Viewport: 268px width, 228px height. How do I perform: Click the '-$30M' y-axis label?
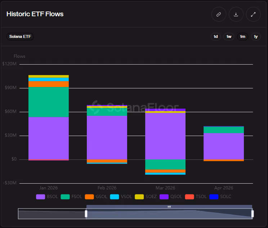pos(10,183)
